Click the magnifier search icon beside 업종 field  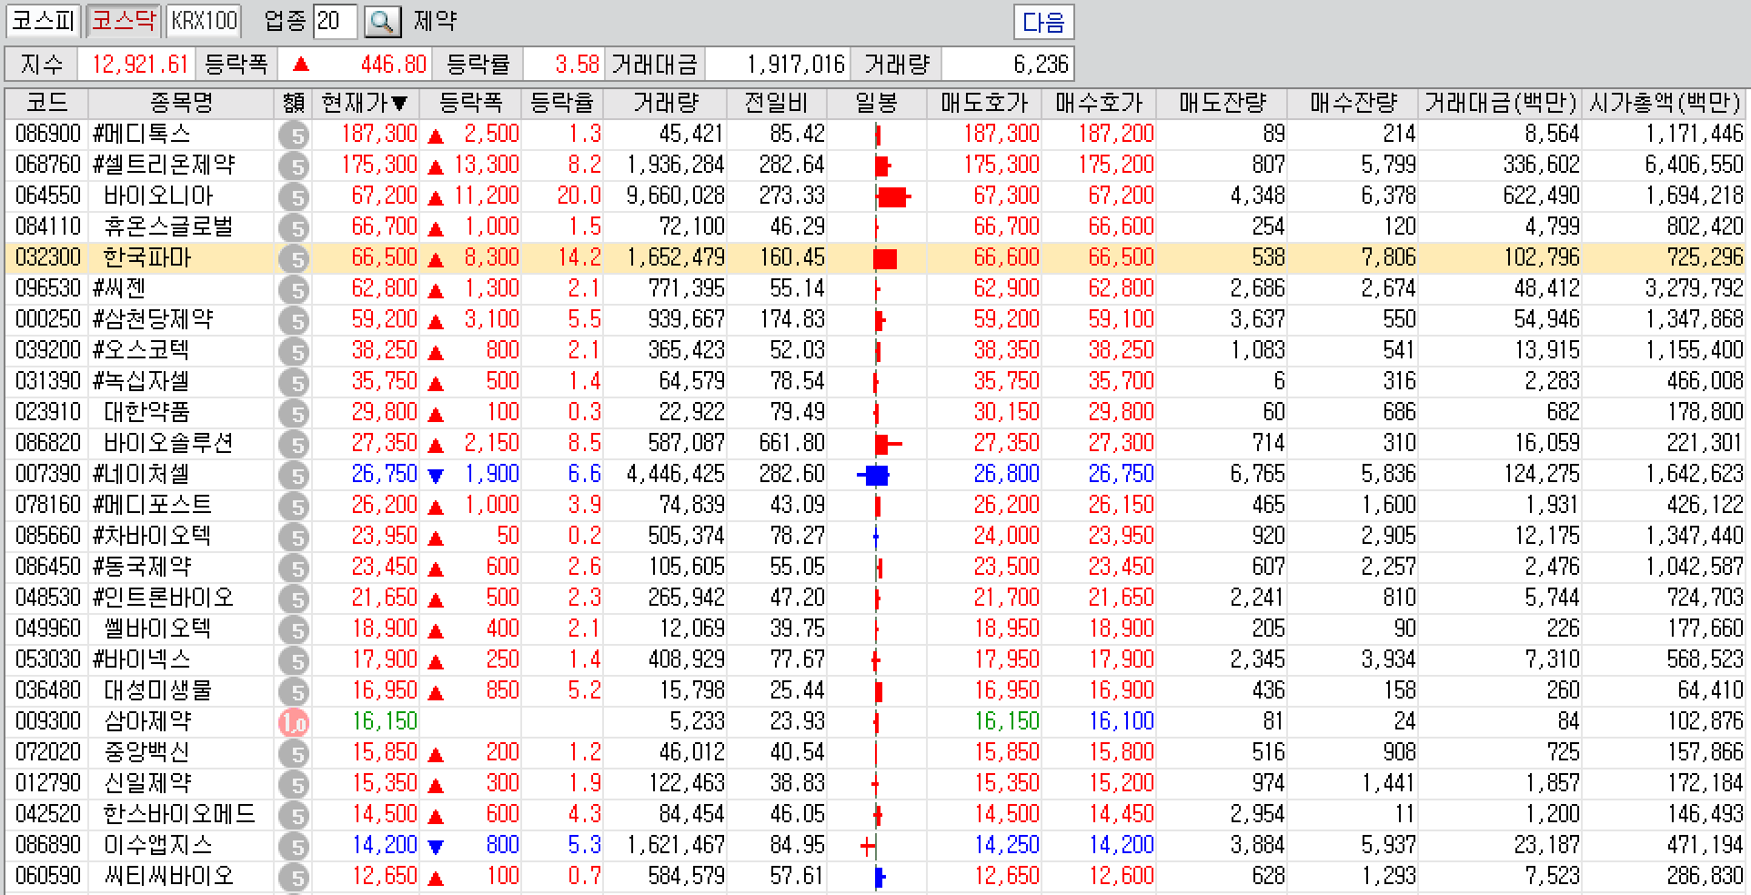(382, 22)
